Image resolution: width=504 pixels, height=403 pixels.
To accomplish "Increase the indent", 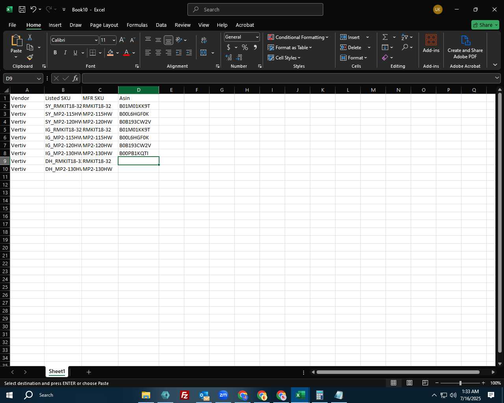I will [x=189, y=53].
